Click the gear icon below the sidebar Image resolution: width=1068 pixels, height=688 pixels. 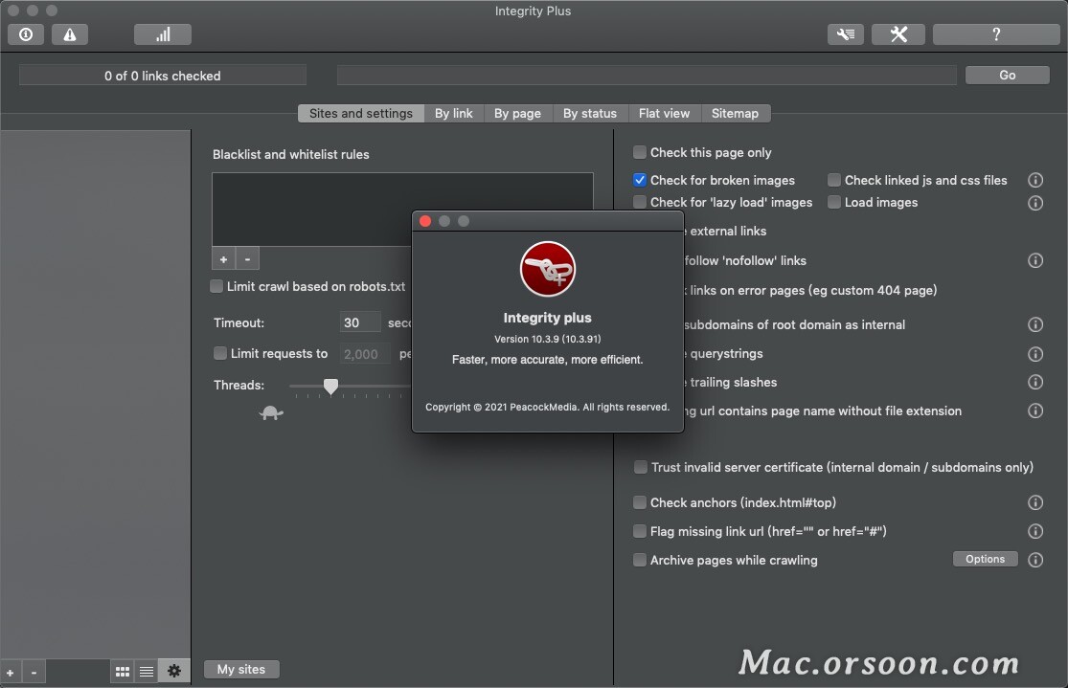click(174, 671)
